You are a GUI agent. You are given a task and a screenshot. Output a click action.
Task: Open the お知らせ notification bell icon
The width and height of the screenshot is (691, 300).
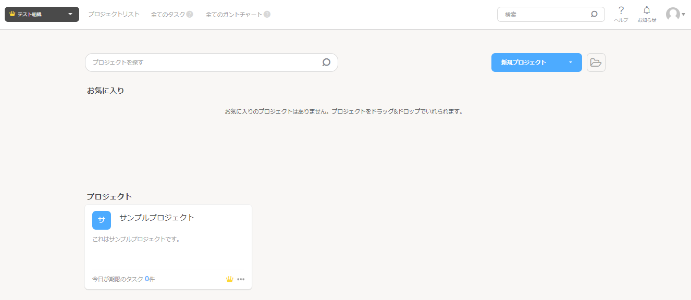(646, 10)
